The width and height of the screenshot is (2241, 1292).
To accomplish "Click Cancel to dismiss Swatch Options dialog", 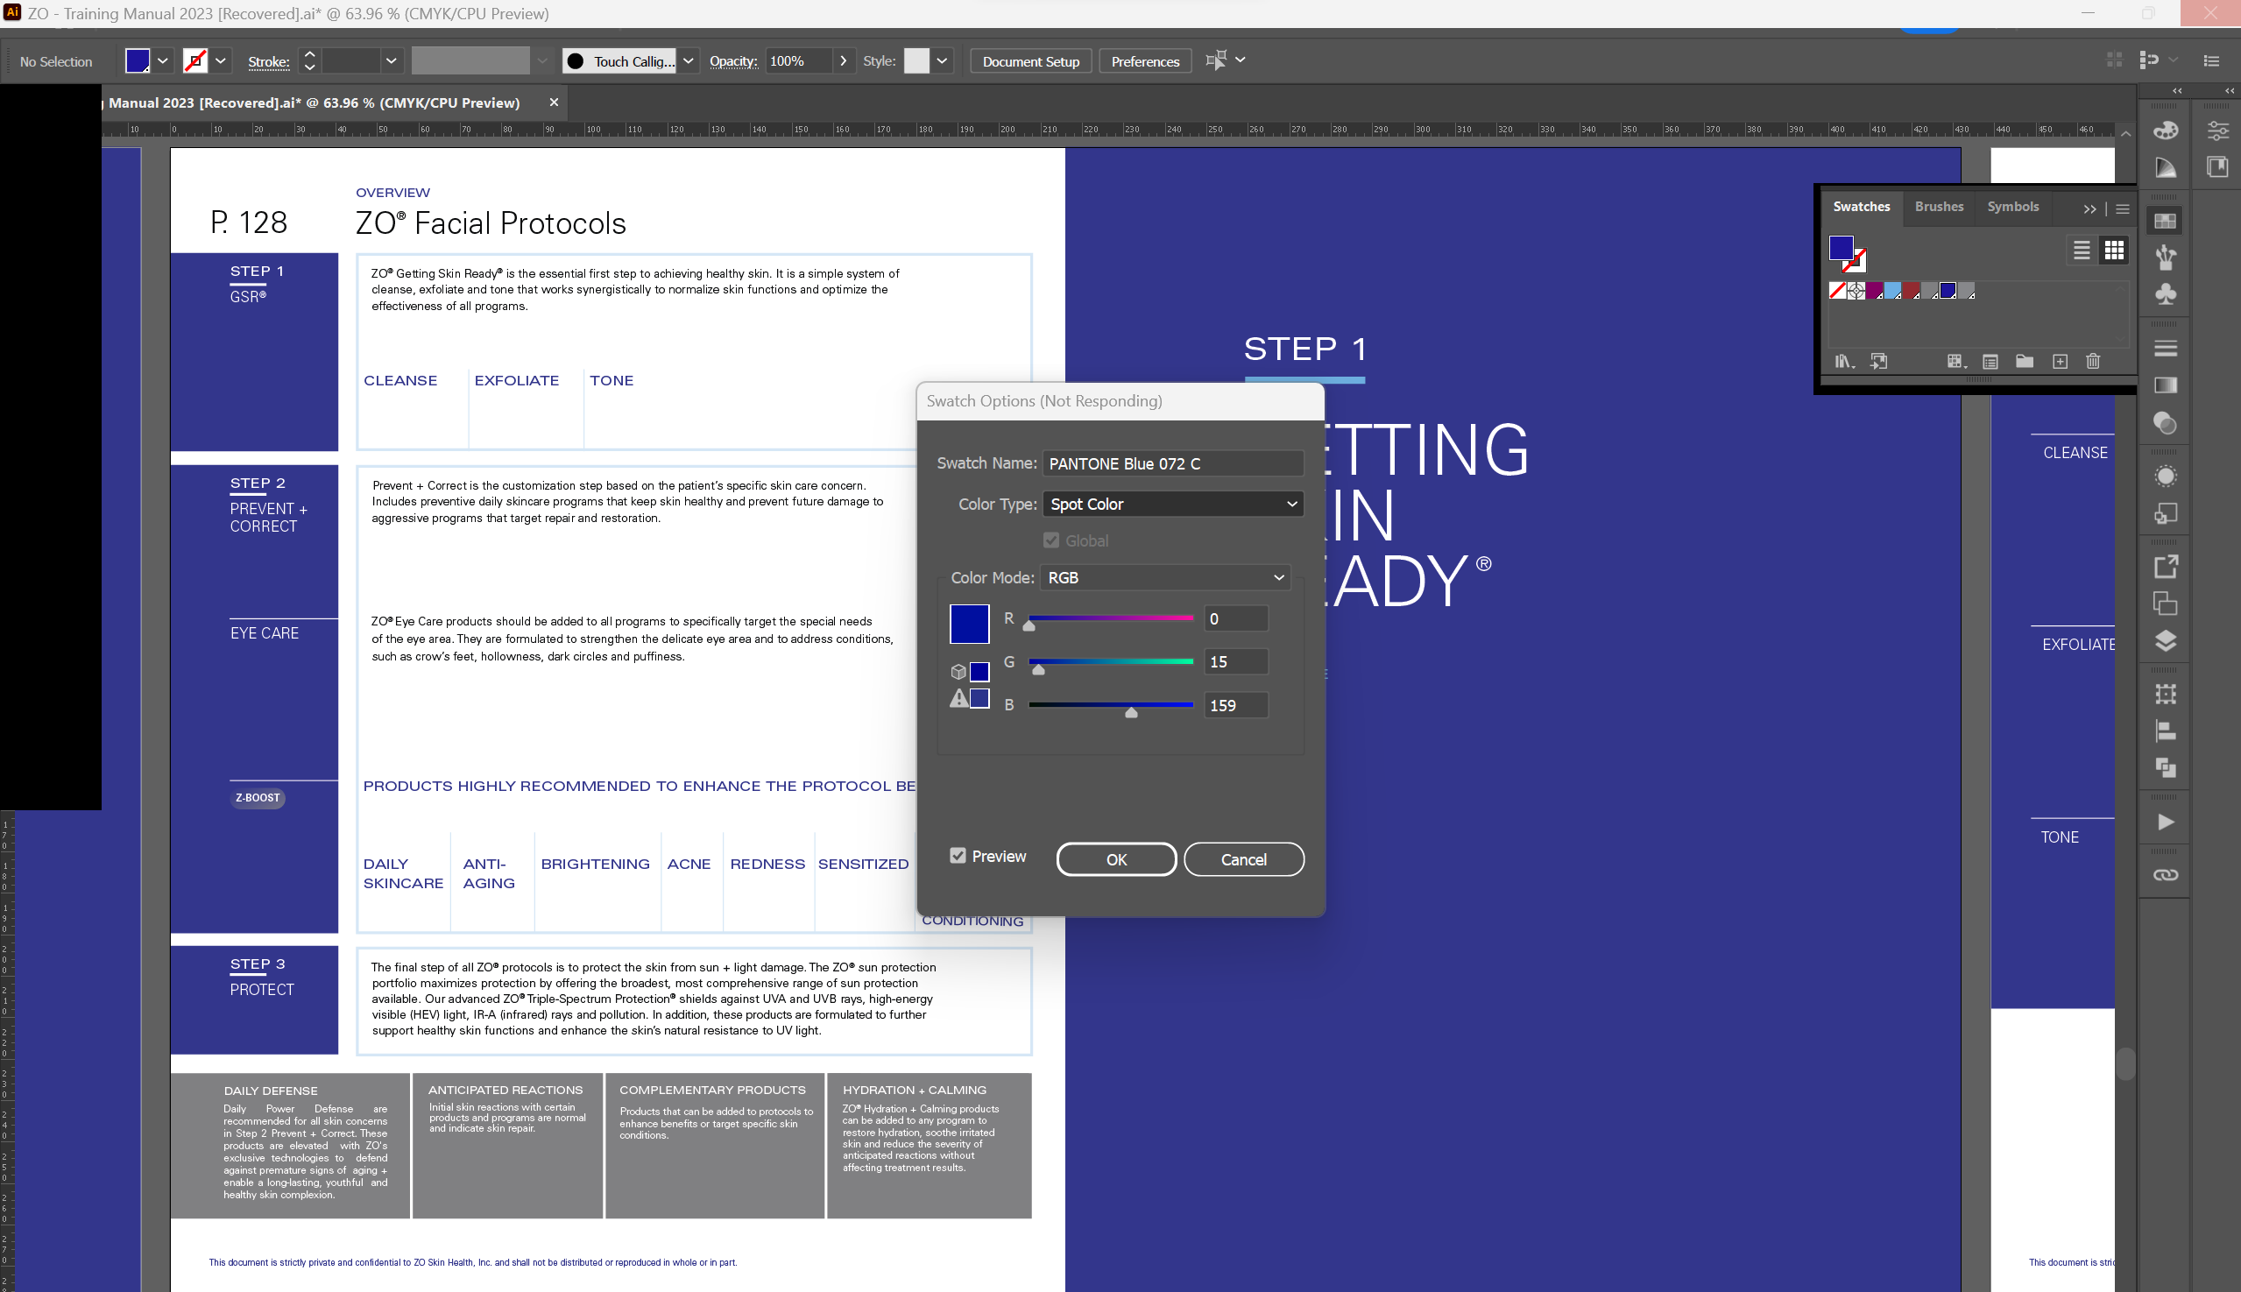I will [1244, 858].
